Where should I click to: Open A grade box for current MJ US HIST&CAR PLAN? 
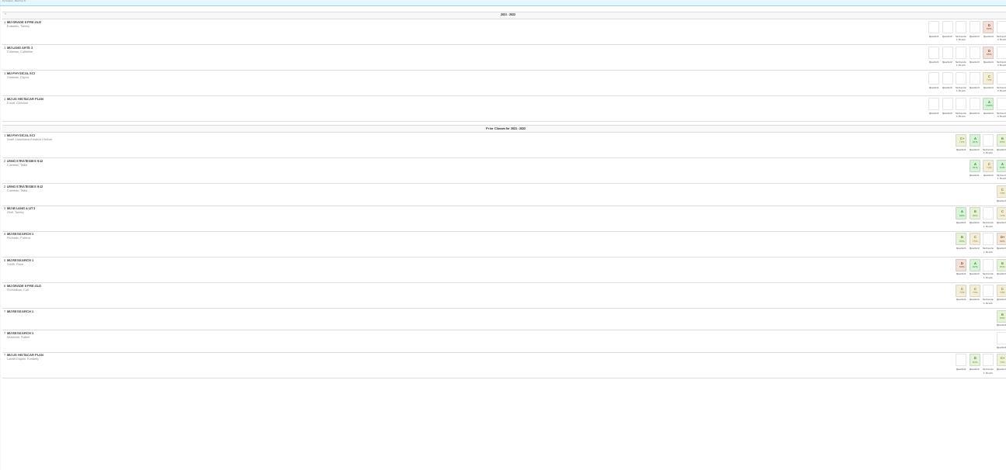coord(988,104)
